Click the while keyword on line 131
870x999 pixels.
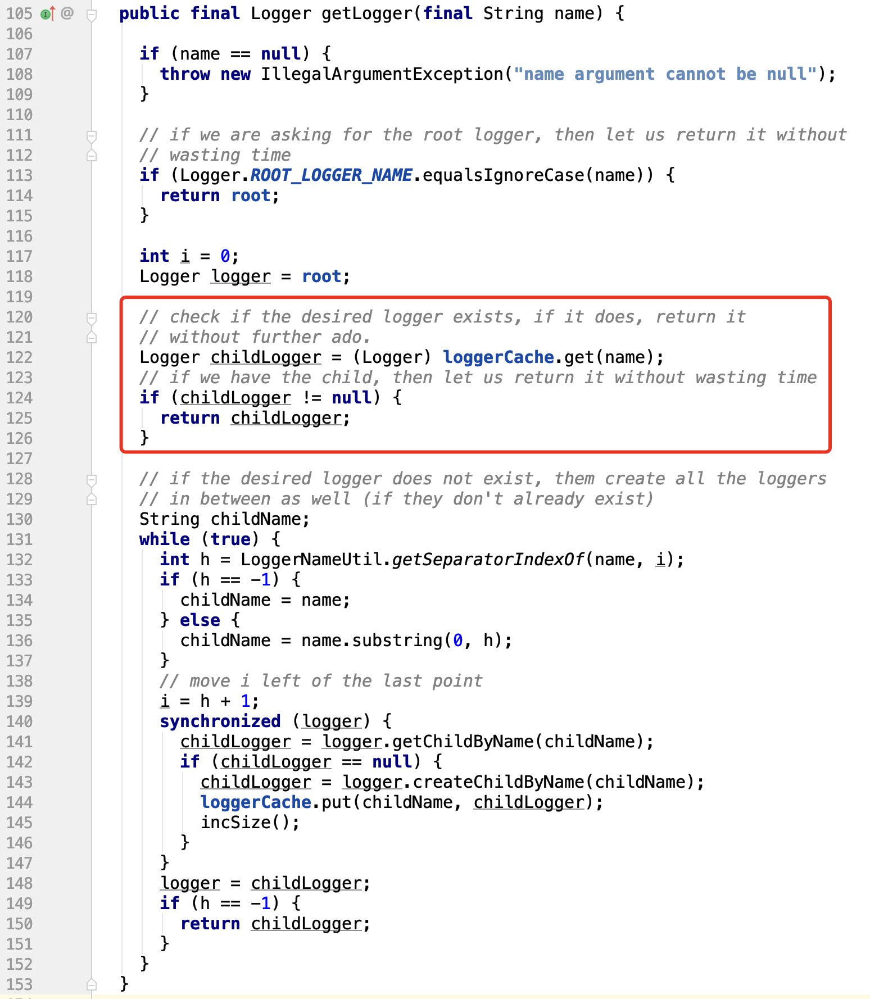(165, 539)
